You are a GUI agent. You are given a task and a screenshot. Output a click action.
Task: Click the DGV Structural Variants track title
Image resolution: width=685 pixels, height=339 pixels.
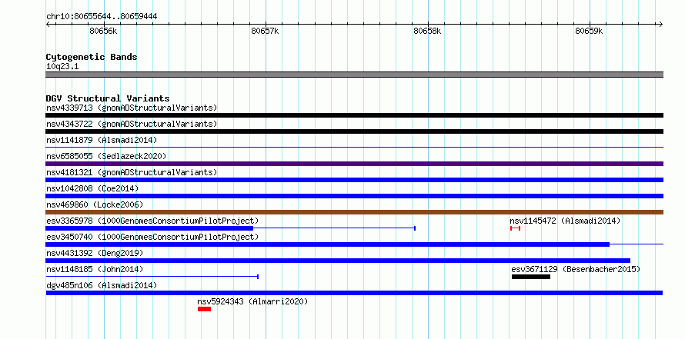pyautogui.click(x=108, y=98)
